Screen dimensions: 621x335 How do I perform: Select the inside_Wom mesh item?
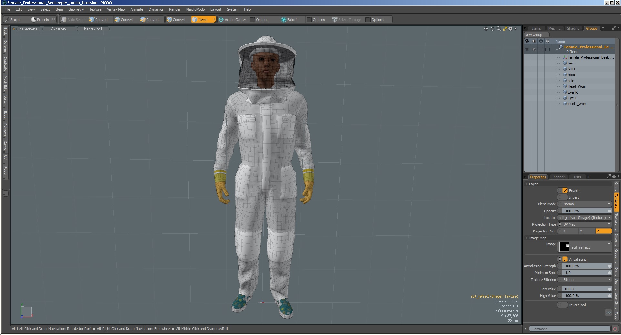point(577,104)
